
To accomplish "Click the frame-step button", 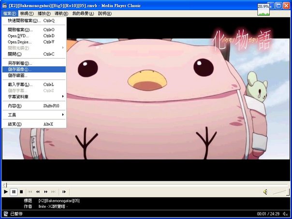I will pos(64,191).
